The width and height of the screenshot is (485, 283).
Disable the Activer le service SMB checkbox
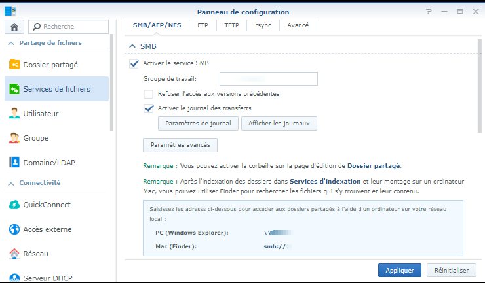[x=134, y=63]
